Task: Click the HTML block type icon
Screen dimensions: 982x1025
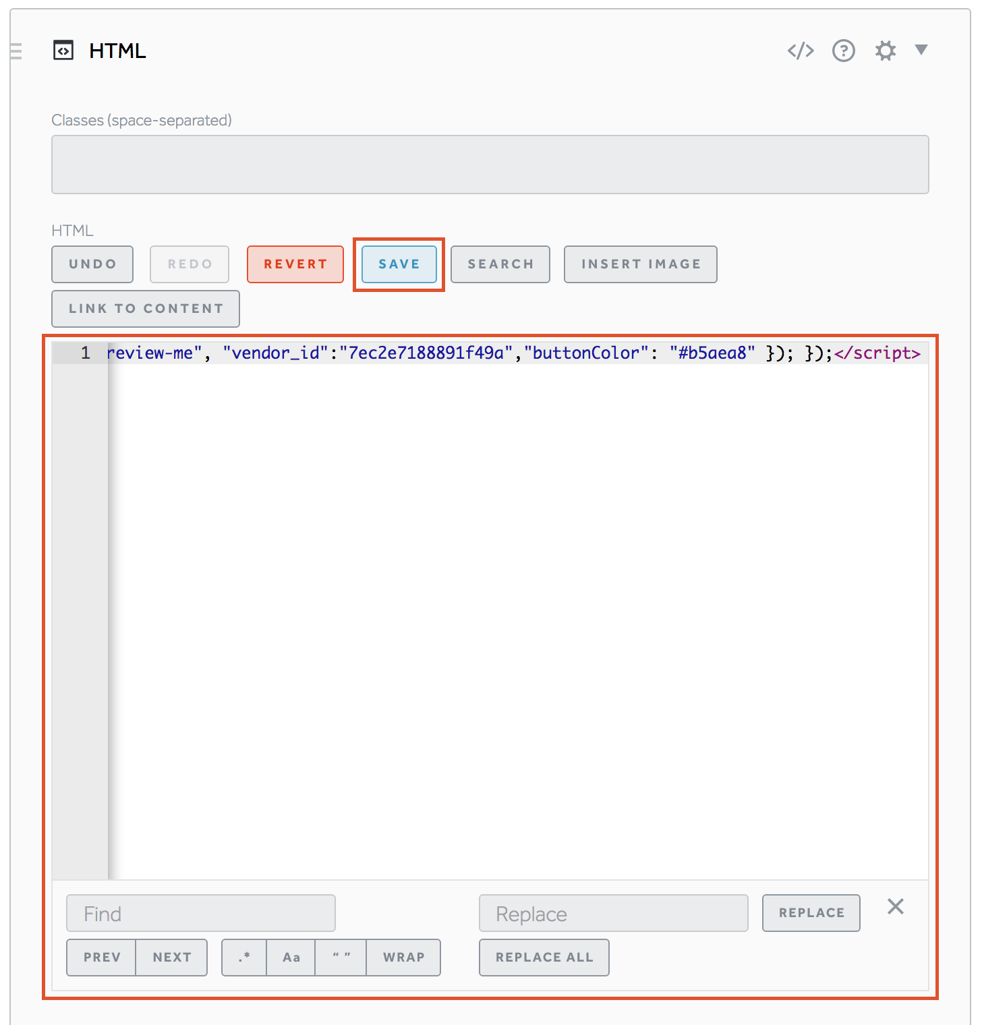Action: coord(63,51)
